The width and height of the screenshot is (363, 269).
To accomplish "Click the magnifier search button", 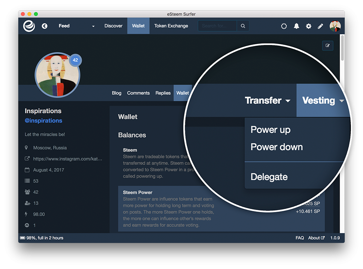I will click(243, 26).
